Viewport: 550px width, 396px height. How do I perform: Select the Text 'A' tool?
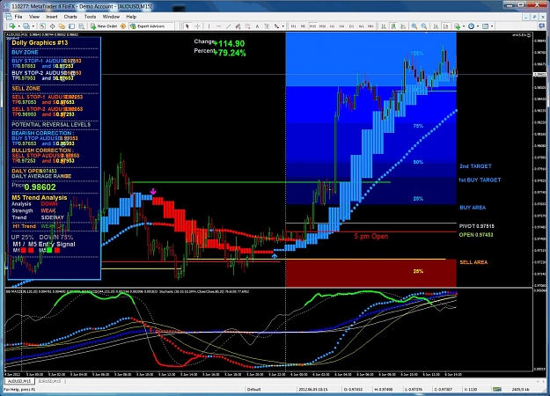pos(257,26)
